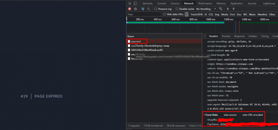Select the XRXV3I6Li01BKofINeaB.woff2 request
Screen dimensions: 278x130
pos(164,50)
